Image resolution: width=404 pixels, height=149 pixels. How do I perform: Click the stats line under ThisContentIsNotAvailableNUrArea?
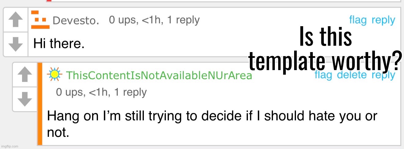pyautogui.click(x=101, y=92)
